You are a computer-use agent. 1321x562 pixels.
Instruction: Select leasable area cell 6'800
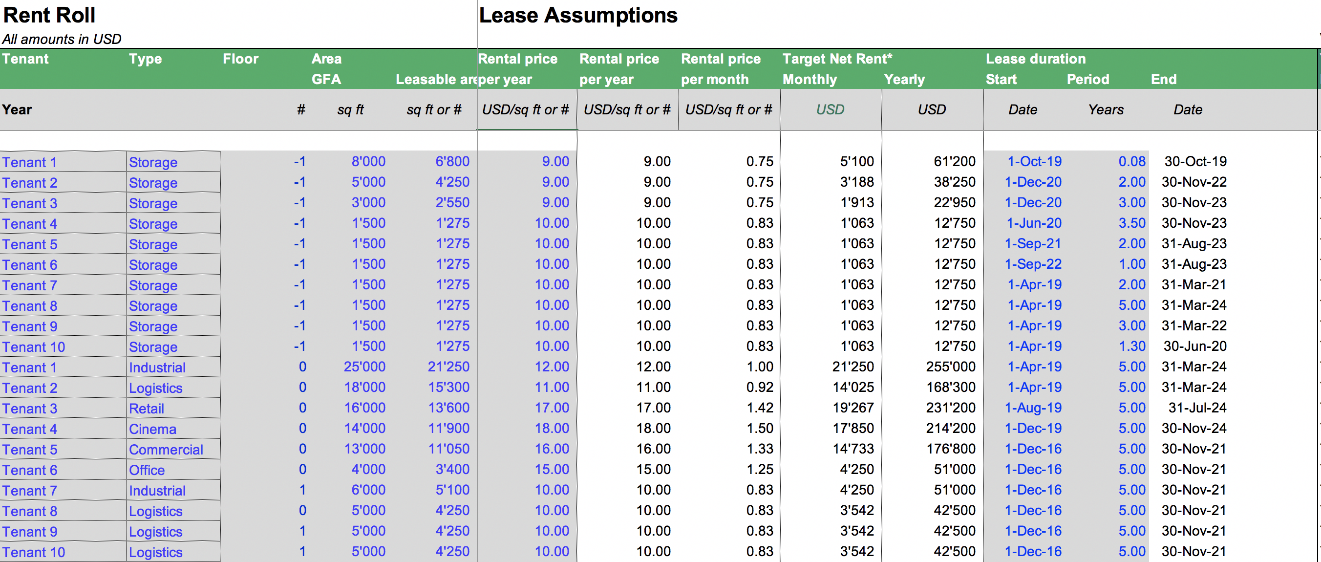click(x=452, y=162)
